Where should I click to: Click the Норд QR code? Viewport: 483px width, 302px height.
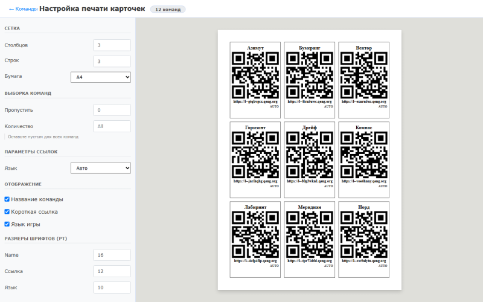click(x=364, y=234)
